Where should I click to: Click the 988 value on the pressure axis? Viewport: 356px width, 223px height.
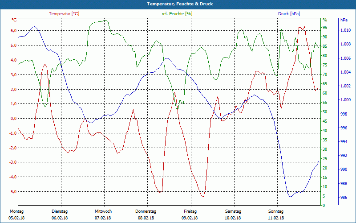click(x=344, y=184)
